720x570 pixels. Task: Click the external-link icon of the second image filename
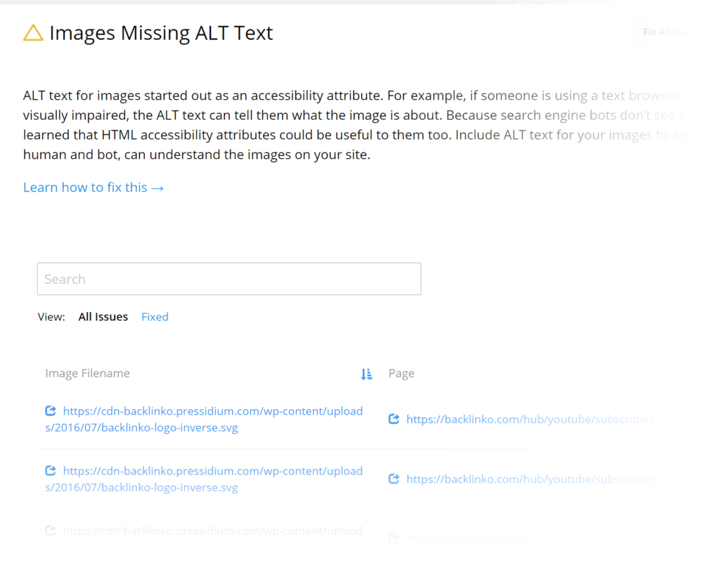tap(50, 471)
